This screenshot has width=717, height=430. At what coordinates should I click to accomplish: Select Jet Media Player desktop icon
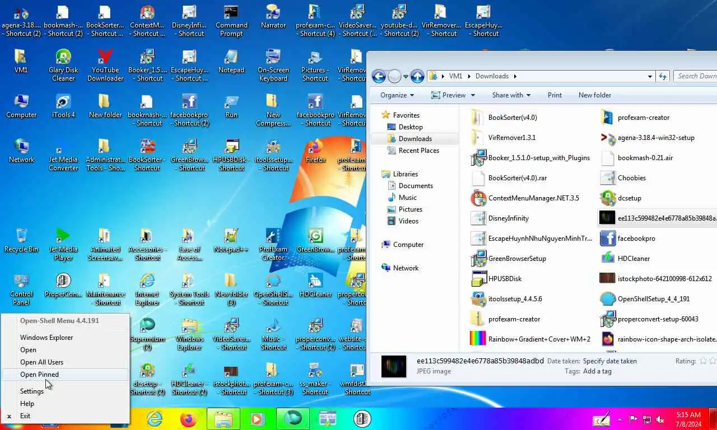63,244
